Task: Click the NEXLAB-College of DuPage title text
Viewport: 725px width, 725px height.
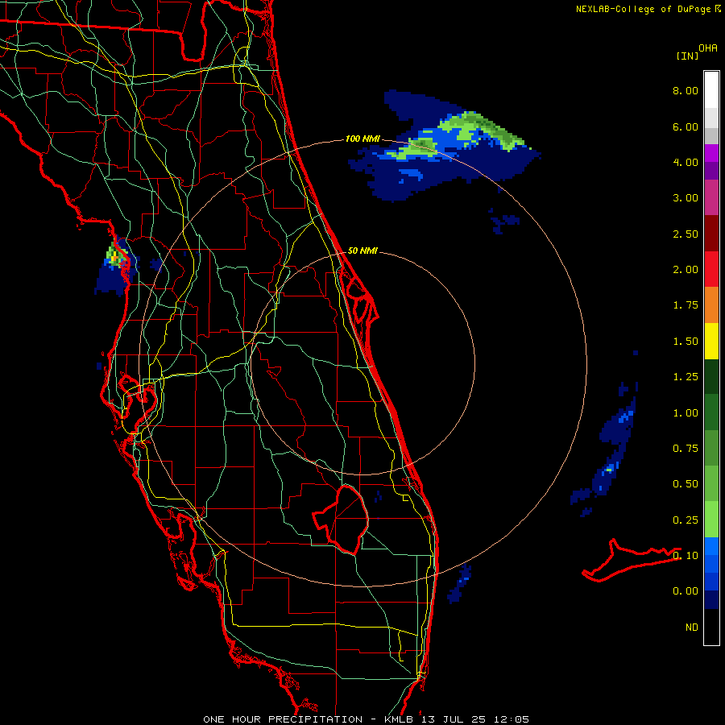Action: 643,9
